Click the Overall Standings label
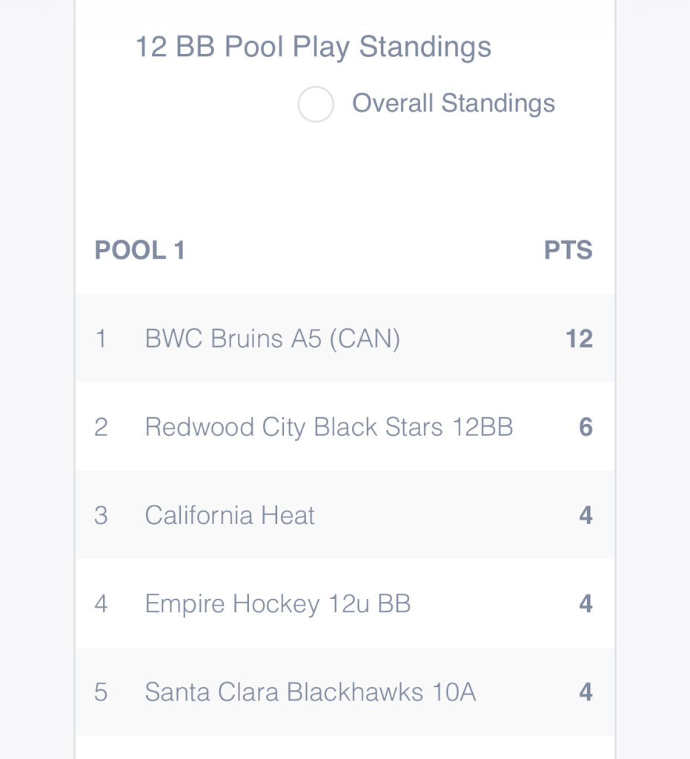The width and height of the screenshot is (690, 759). tap(454, 103)
